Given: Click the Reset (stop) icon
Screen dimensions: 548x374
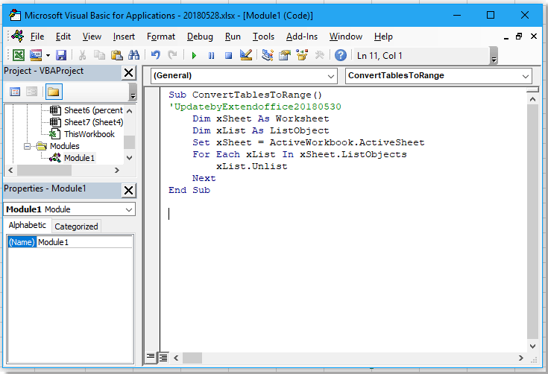Looking at the screenshot, I should click(229, 55).
